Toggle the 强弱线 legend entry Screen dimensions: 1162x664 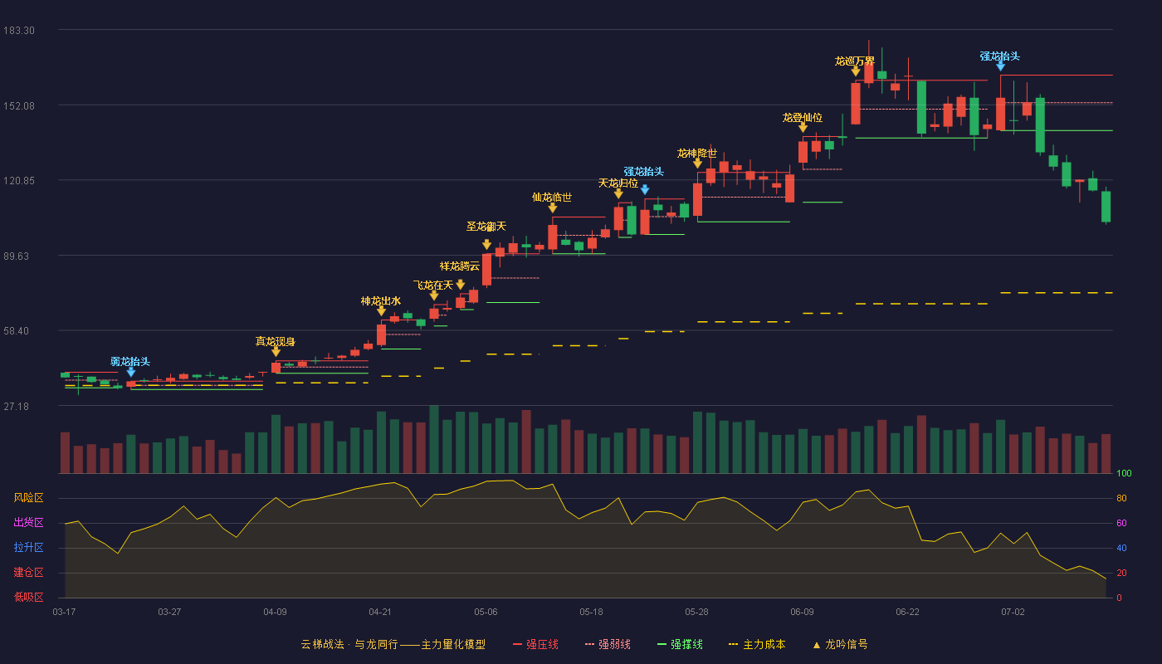point(608,644)
